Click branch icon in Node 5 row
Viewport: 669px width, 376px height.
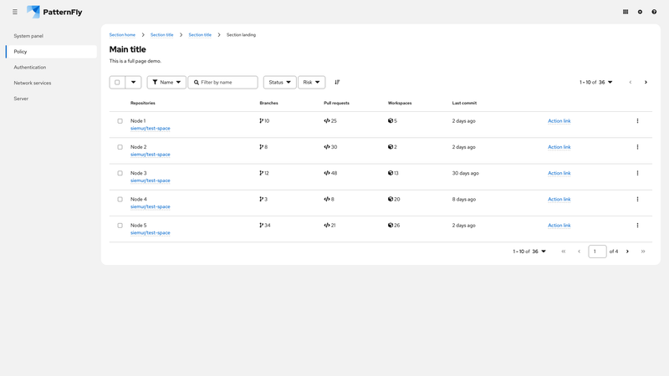coord(261,226)
